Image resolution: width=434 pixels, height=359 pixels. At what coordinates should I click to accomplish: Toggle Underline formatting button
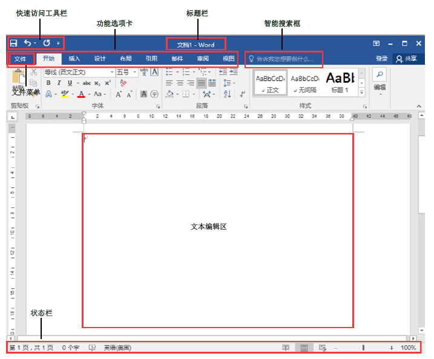point(70,83)
